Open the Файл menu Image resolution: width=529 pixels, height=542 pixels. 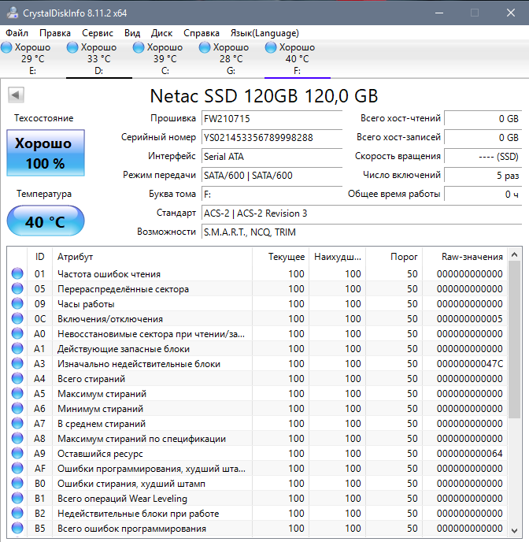click(17, 33)
